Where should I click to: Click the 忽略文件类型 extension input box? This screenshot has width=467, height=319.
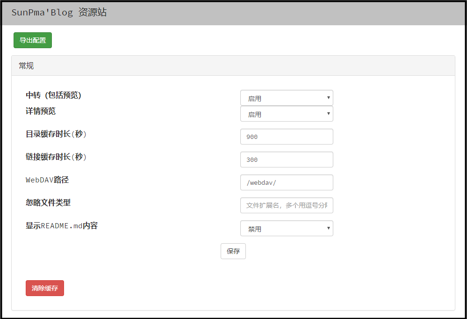[x=286, y=205]
